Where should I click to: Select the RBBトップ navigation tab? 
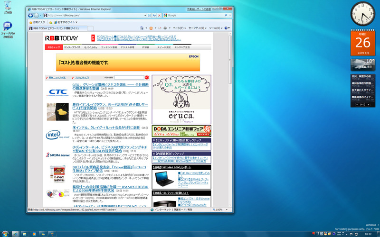[x=54, y=47]
